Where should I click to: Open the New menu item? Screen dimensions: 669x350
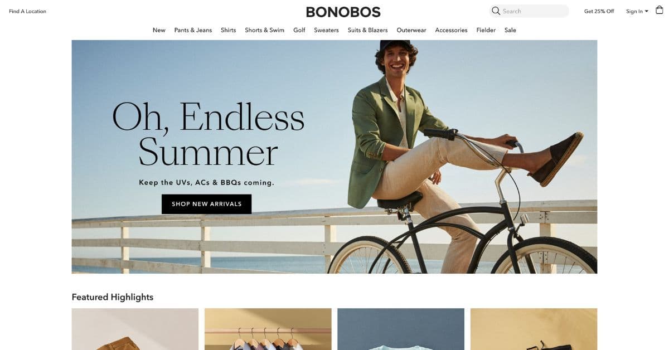[159, 30]
